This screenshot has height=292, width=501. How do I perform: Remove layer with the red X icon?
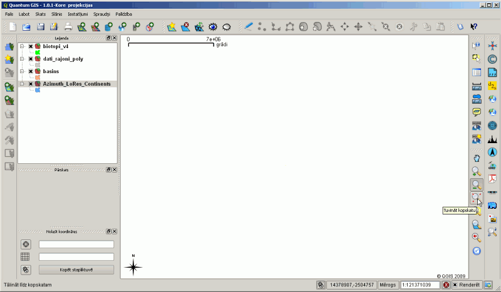click(185, 27)
